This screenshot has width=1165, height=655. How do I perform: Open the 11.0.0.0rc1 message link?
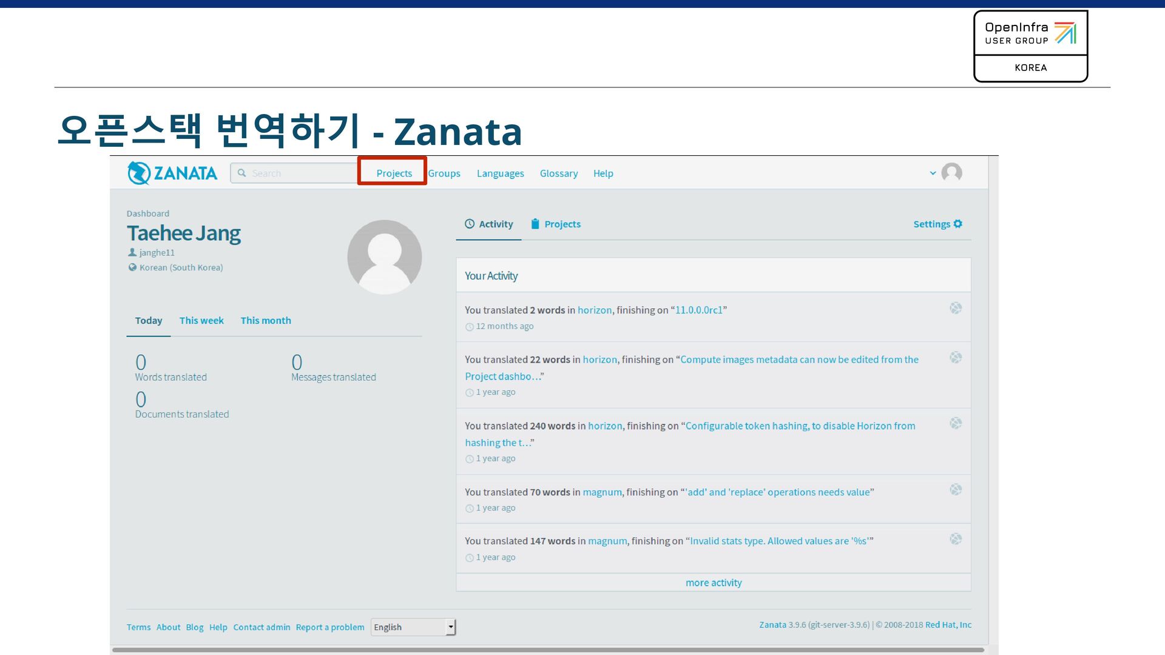click(x=699, y=310)
